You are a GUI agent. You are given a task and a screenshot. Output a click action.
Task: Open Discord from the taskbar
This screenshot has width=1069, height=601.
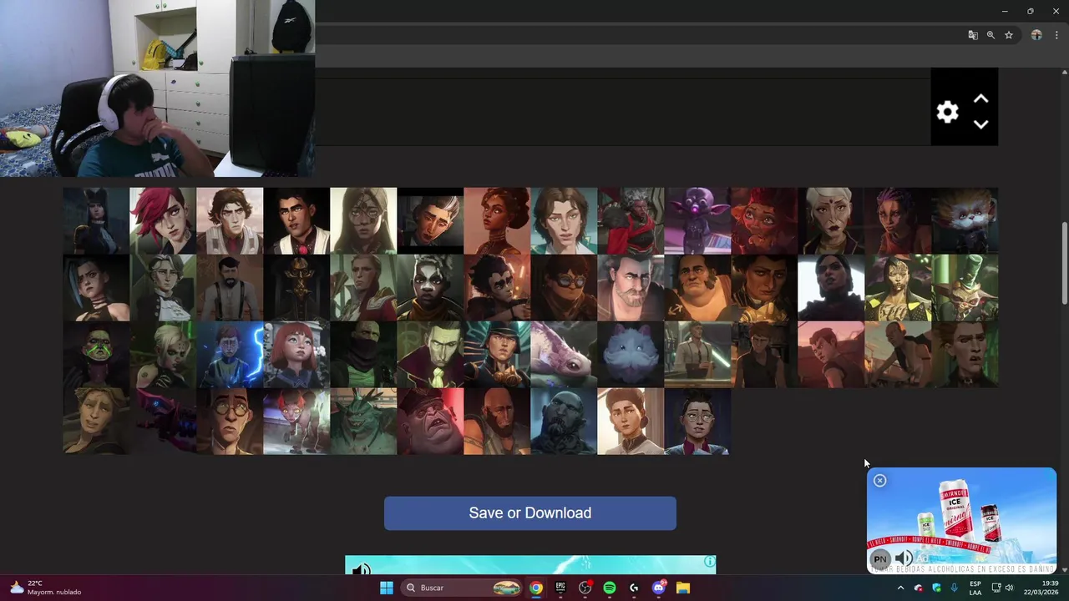[658, 588]
